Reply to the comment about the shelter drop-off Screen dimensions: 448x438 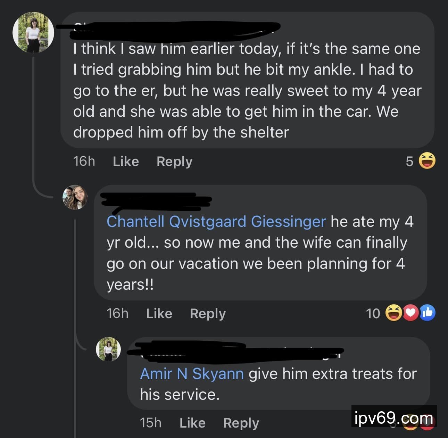(174, 162)
